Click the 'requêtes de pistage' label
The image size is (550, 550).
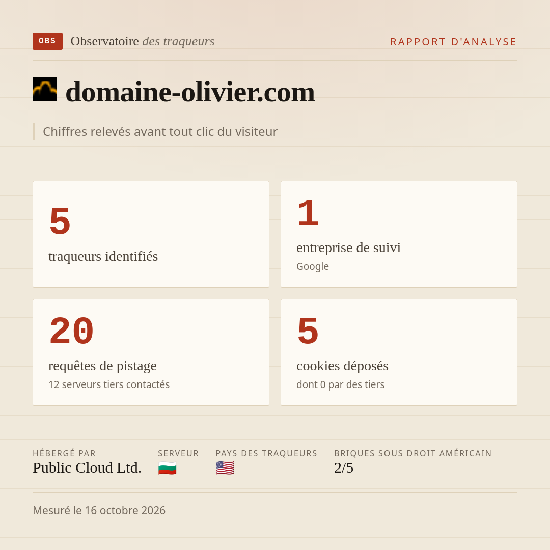point(102,366)
